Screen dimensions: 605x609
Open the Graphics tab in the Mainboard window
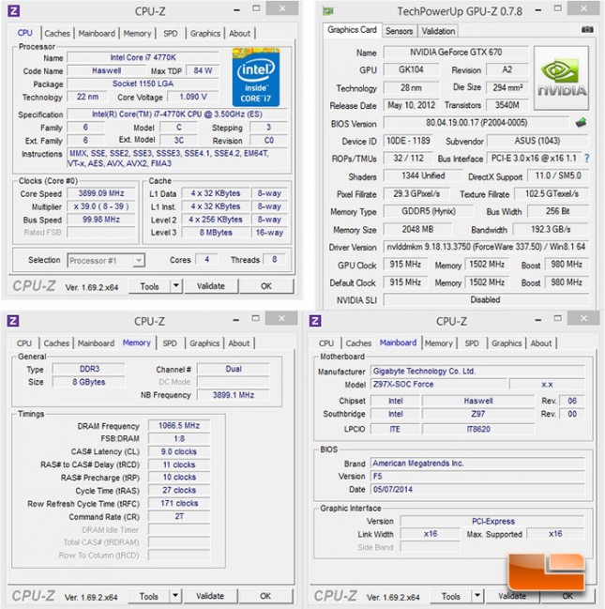pyautogui.click(x=507, y=343)
